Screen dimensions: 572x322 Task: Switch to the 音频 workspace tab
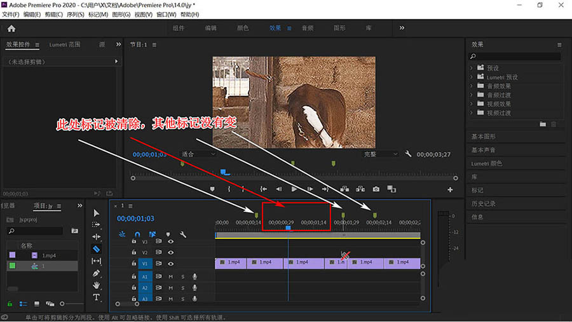pyautogui.click(x=307, y=28)
